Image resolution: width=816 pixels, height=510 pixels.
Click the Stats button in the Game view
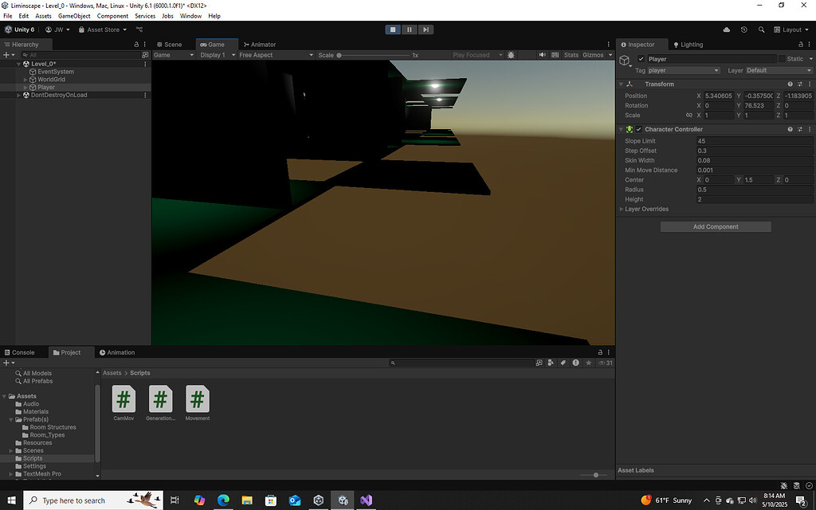click(571, 55)
